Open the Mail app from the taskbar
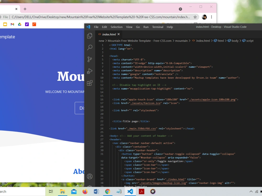The height and width of the screenshot is (196, 262). coord(74,192)
